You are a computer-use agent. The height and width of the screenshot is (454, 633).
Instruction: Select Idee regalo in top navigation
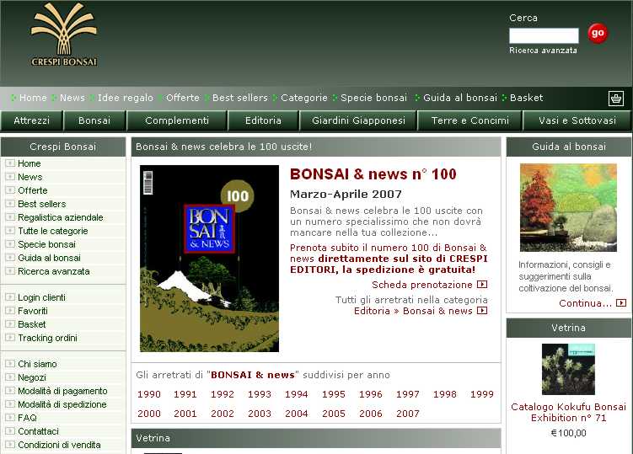point(125,98)
